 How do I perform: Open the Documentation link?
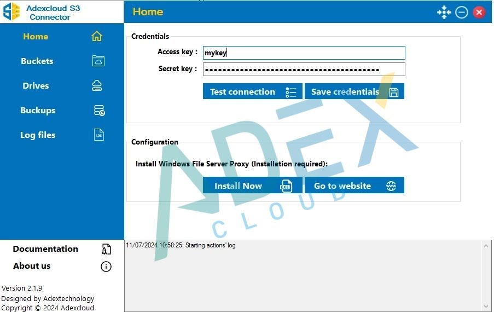[45, 249]
